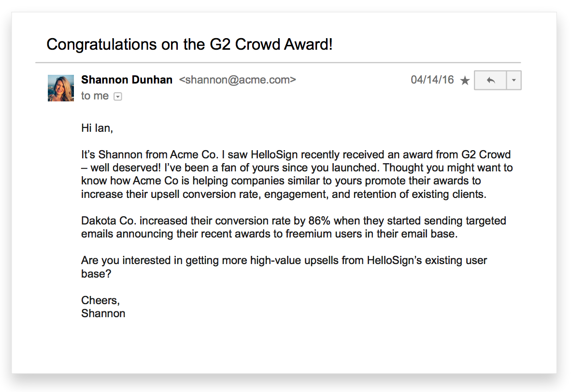Expand recipient details next to "to me"

point(117,96)
